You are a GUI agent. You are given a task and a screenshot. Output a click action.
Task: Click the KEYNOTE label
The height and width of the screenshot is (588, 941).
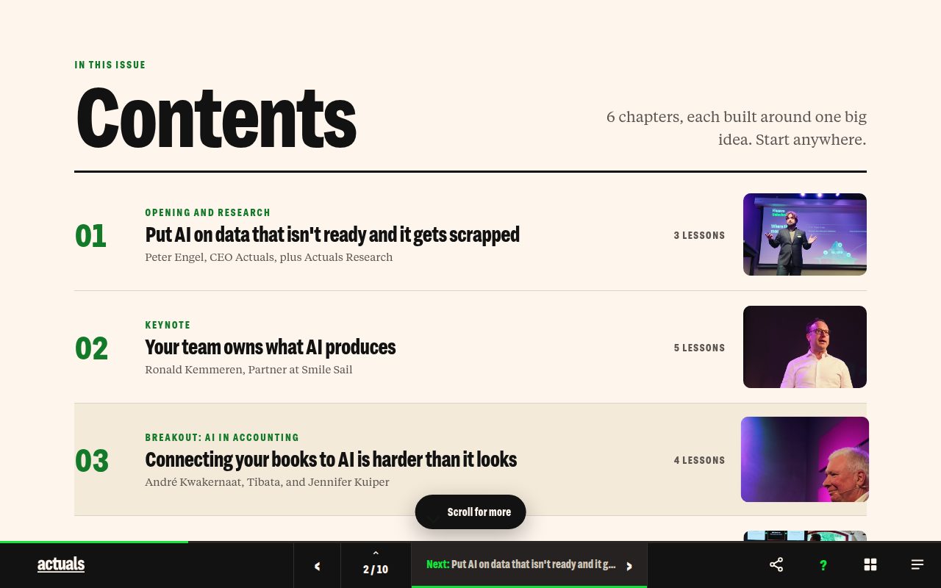tap(168, 325)
